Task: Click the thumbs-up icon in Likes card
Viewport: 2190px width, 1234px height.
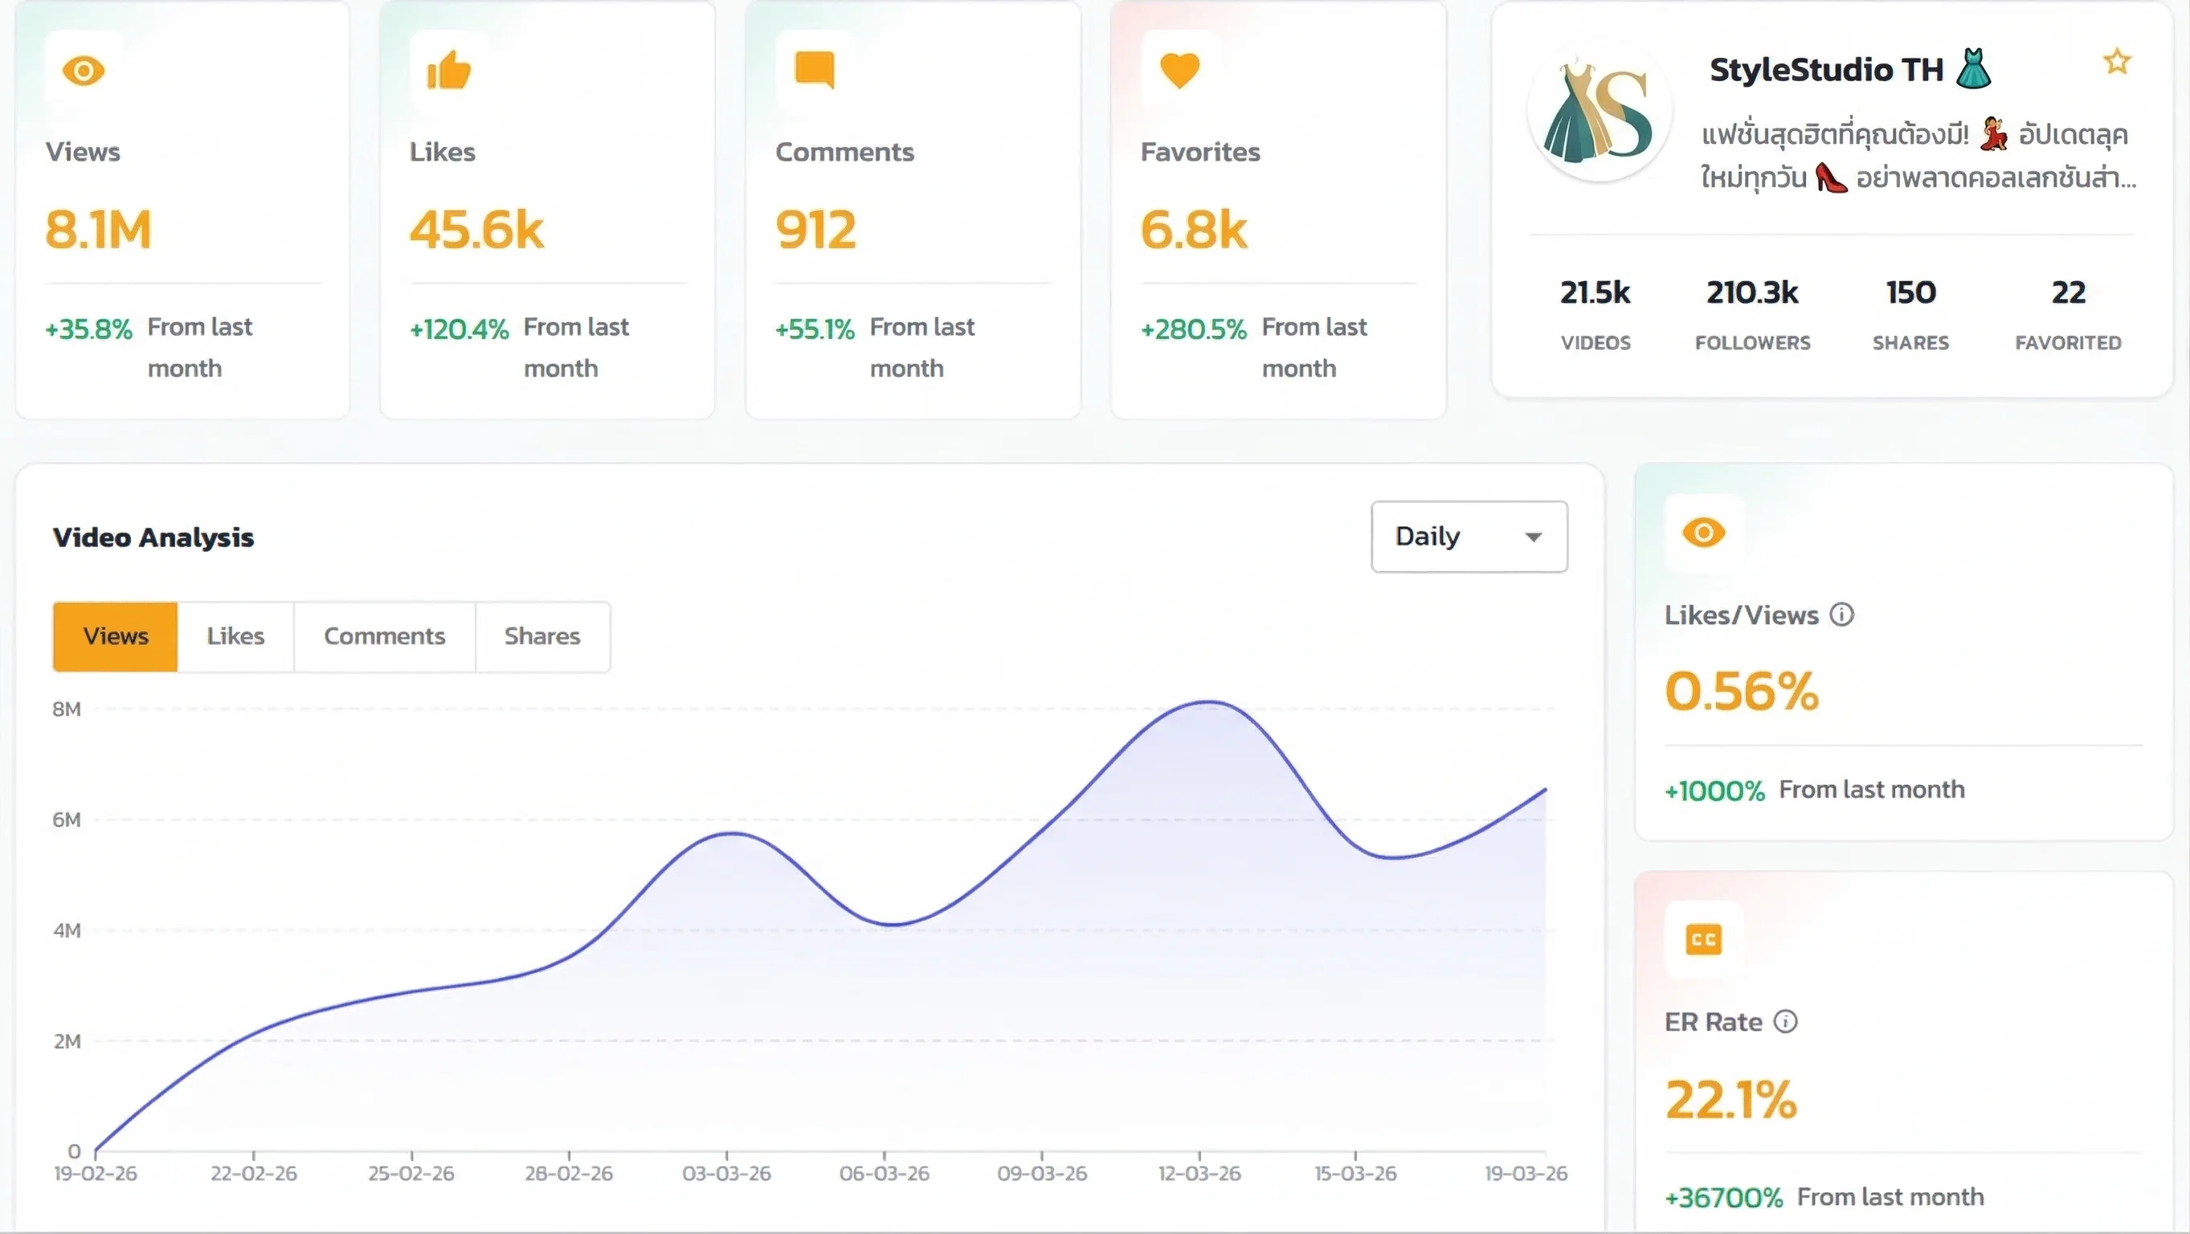Action: point(448,71)
